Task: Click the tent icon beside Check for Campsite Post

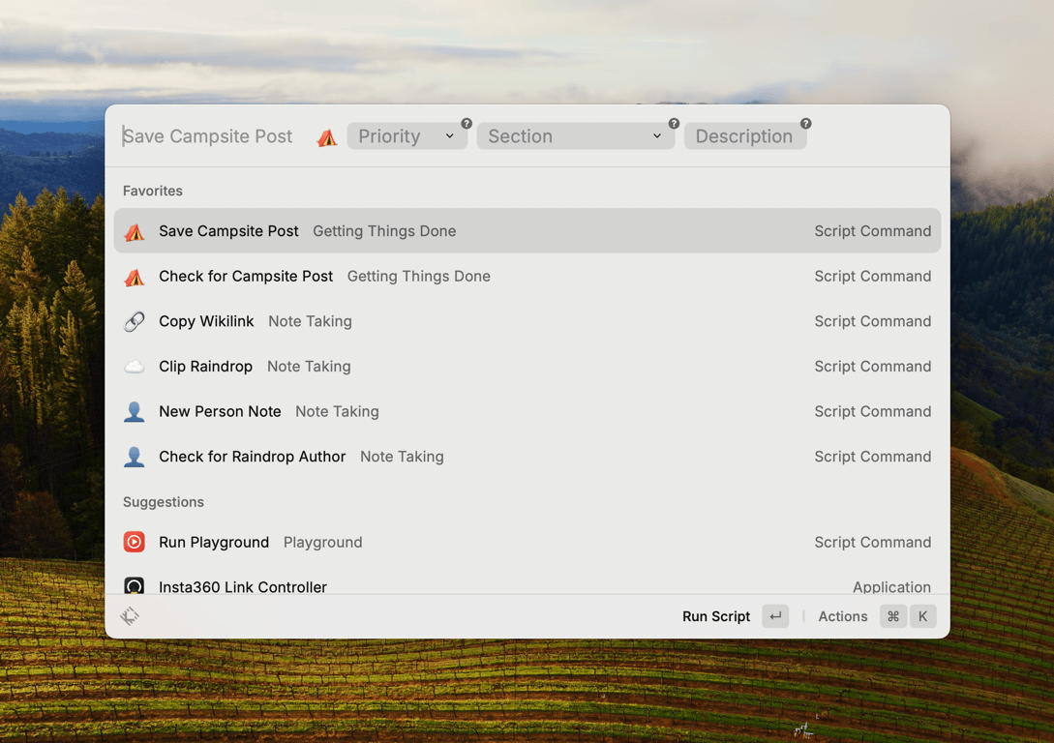Action: click(x=135, y=277)
